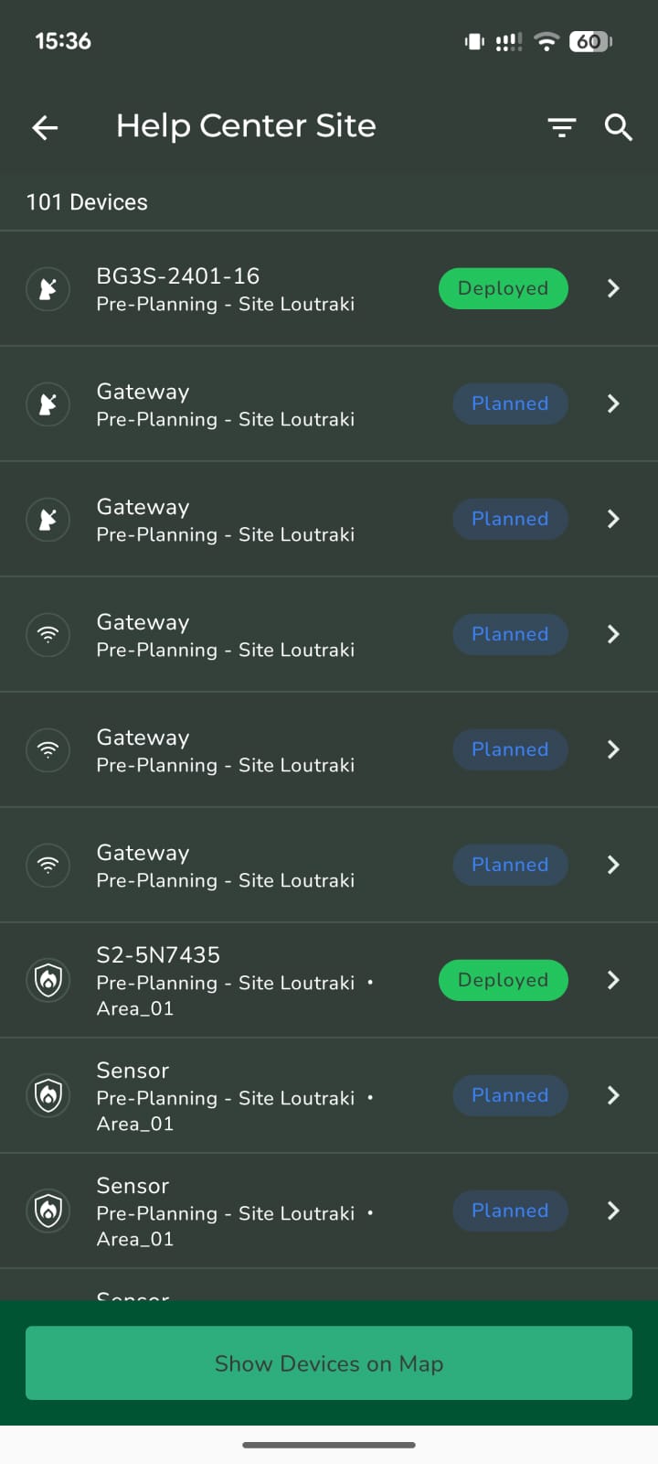Tap the fire shield icon for S2-5N7435
The height and width of the screenshot is (1464, 658).
coord(48,980)
